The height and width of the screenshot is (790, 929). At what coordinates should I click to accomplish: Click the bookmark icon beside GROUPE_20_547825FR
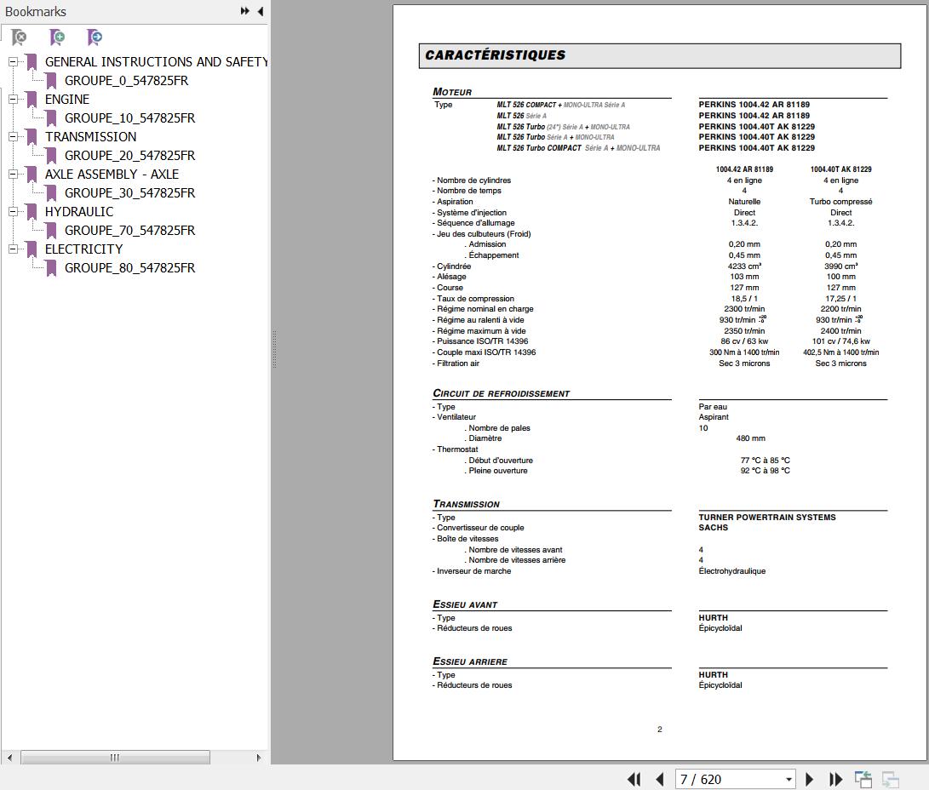[52, 156]
